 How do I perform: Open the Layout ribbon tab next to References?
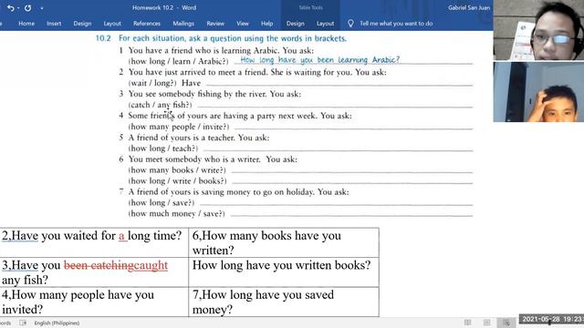coord(112,24)
